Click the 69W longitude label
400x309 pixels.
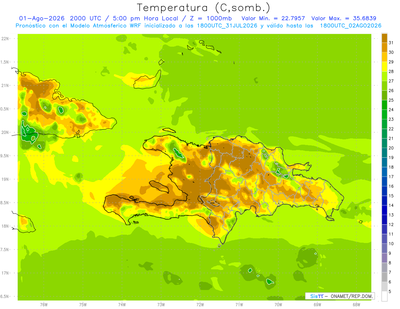click(317, 305)
